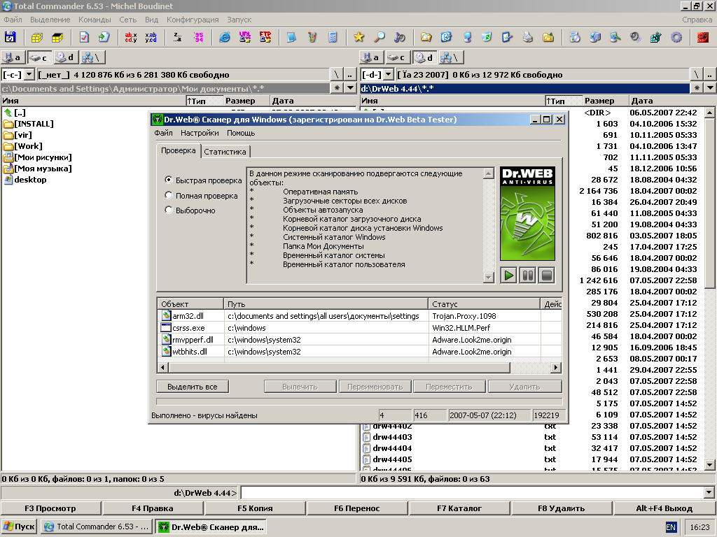Select arm32.dll row in results list
Screen dimensions: 717x537
(188, 316)
